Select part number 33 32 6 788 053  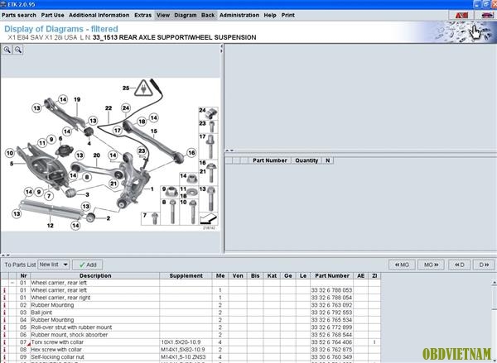(x=331, y=290)
